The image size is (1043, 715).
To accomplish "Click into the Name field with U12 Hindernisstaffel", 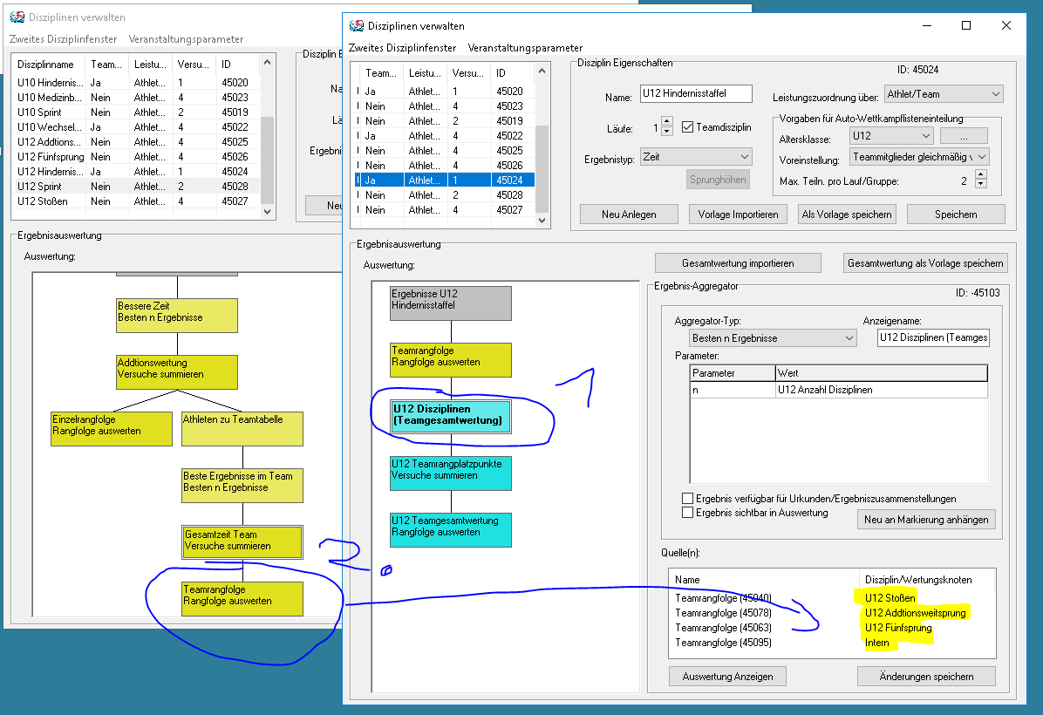I will point(696,94).
